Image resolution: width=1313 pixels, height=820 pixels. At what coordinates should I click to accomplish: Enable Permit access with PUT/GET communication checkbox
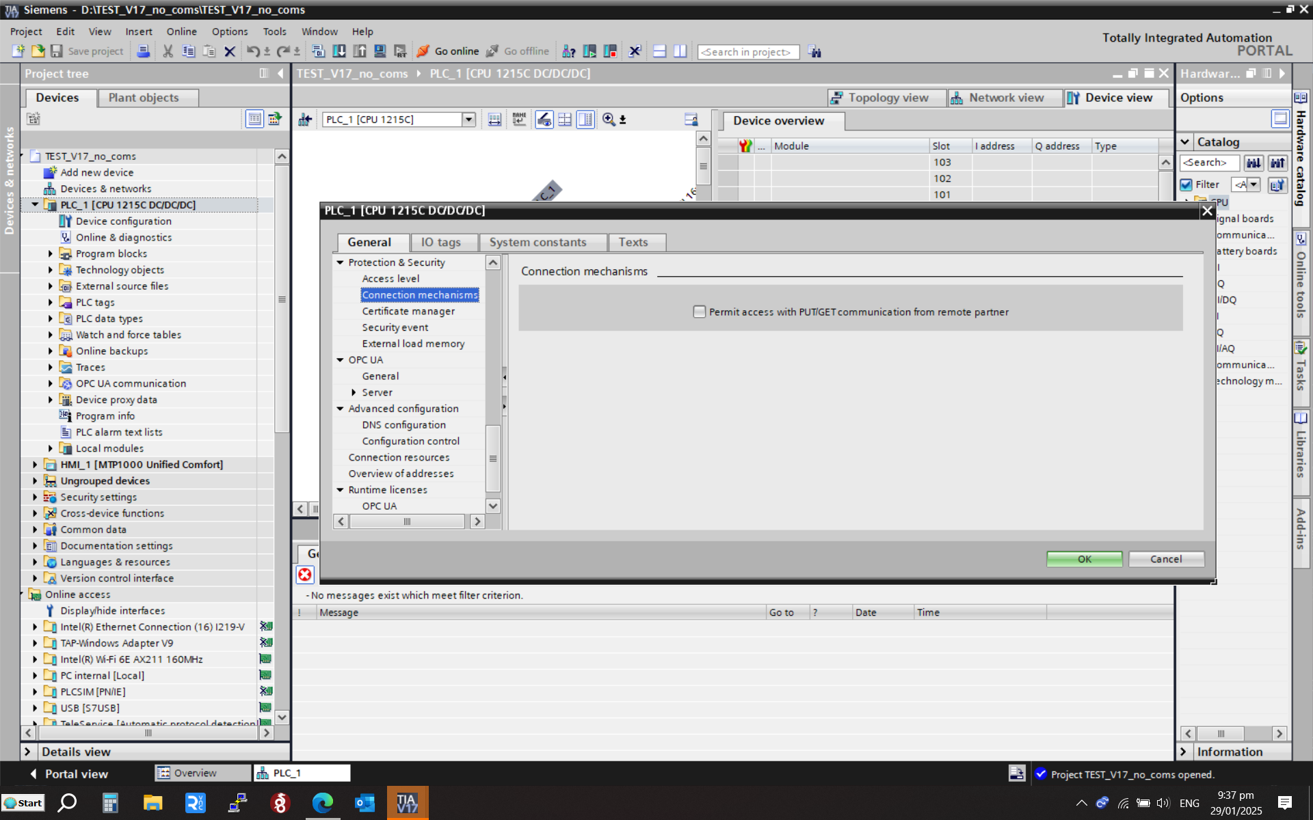[699, 312]
